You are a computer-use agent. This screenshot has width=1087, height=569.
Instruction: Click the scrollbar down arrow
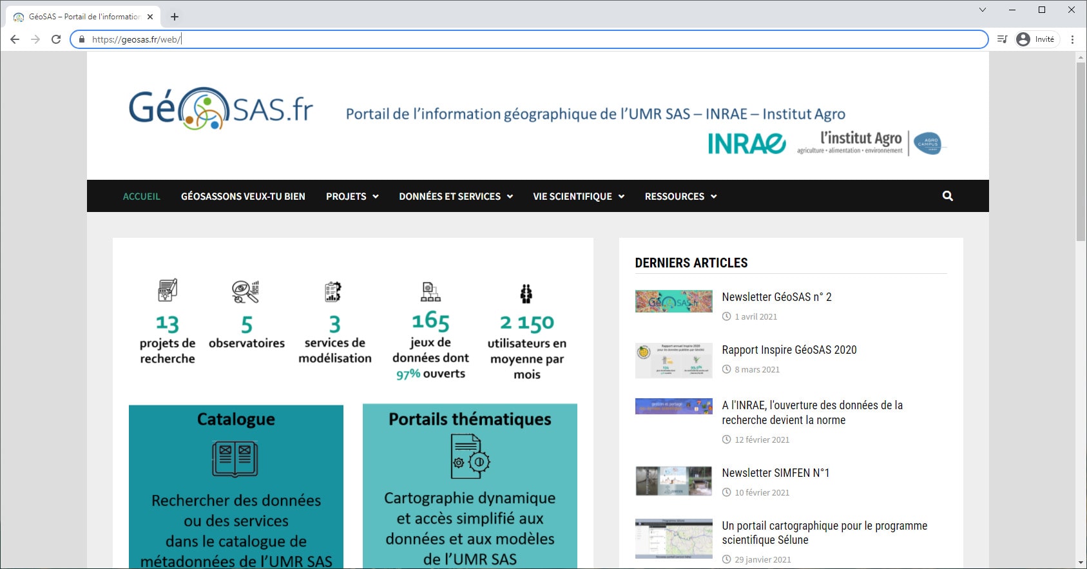1081,563
